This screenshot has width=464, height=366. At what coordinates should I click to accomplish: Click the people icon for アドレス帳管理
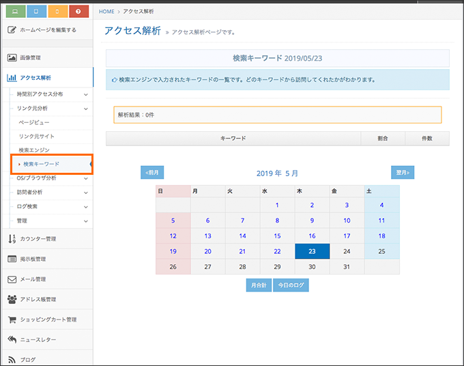[12, 299]
